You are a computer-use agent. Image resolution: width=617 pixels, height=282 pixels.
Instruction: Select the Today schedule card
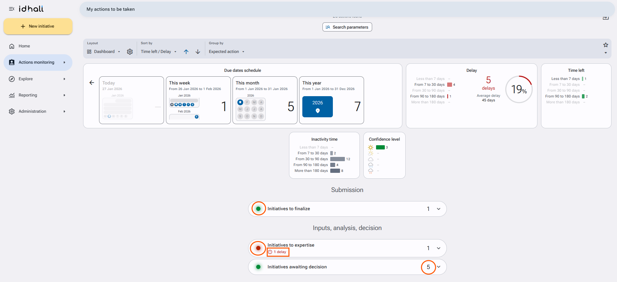click(x=132, y=100)
